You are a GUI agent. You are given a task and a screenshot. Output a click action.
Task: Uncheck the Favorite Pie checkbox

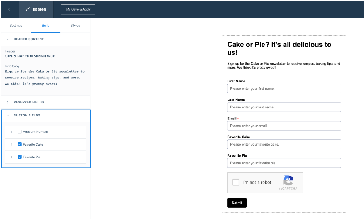[x=19, y=157]
